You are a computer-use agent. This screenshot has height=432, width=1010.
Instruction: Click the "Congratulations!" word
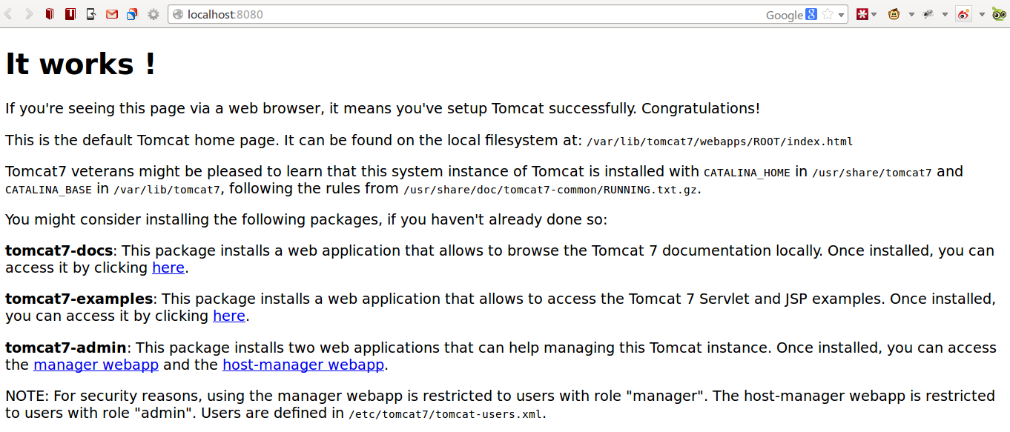[701, 109]
